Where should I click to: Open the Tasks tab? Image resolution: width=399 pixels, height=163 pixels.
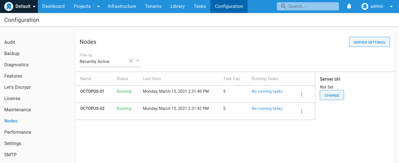pyautogui.click(x=200, y=6)
